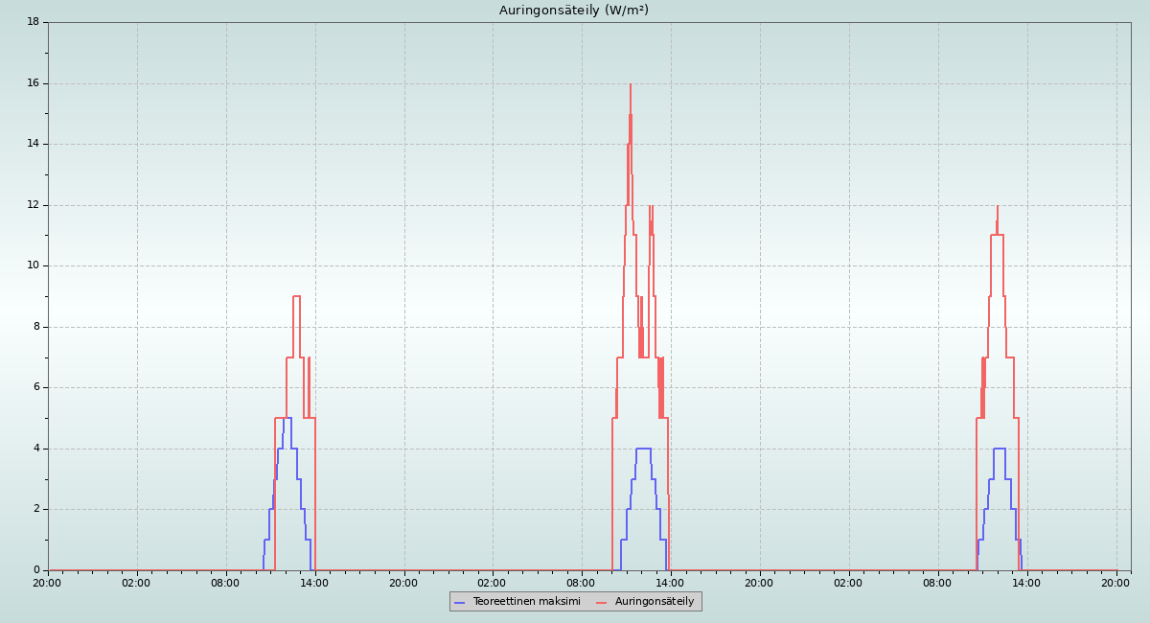This screenshot has height=623, width=1150.
Task: Click the last day's red peak at 12
Action: (998, 207)
